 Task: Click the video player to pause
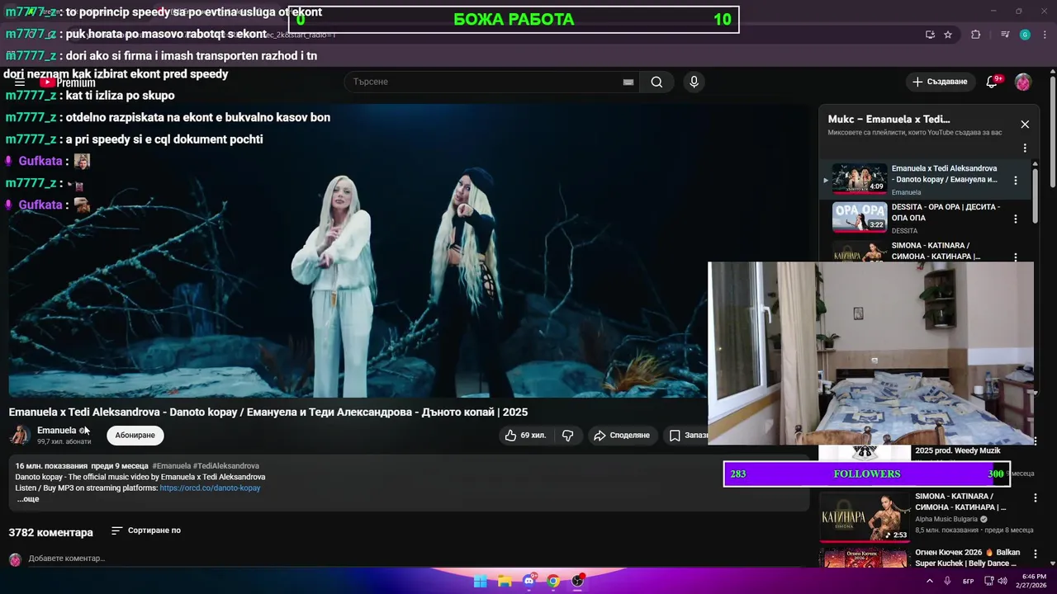[358, 251]
